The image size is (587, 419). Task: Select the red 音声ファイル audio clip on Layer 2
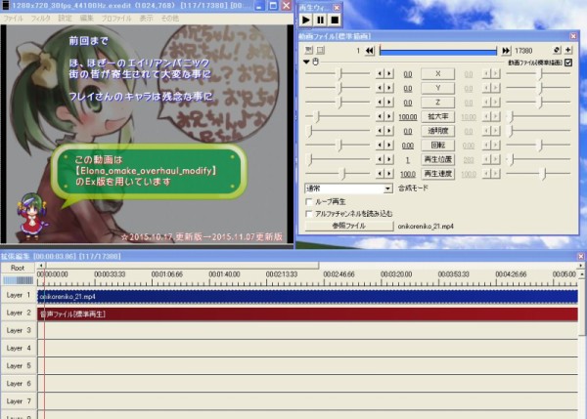point(307,314)
